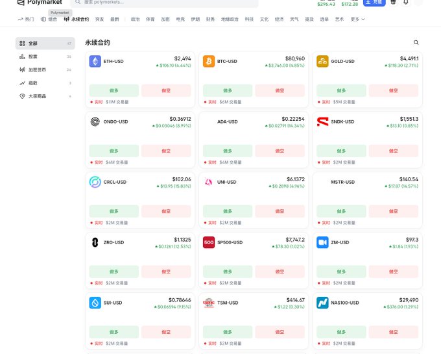The height and width of the screenshot is (354, 441).
Task: Go short on BTC-USD
Action: pyautogui.click(x=280, y=90)
